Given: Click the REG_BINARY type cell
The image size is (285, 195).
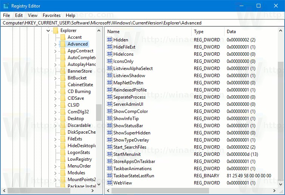Looking at the screenshot, I should point(206,176).
